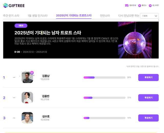Screen dimensions: 164x133
Task: Click 투표하기 for 김용빈
Action: click(148, 98)
